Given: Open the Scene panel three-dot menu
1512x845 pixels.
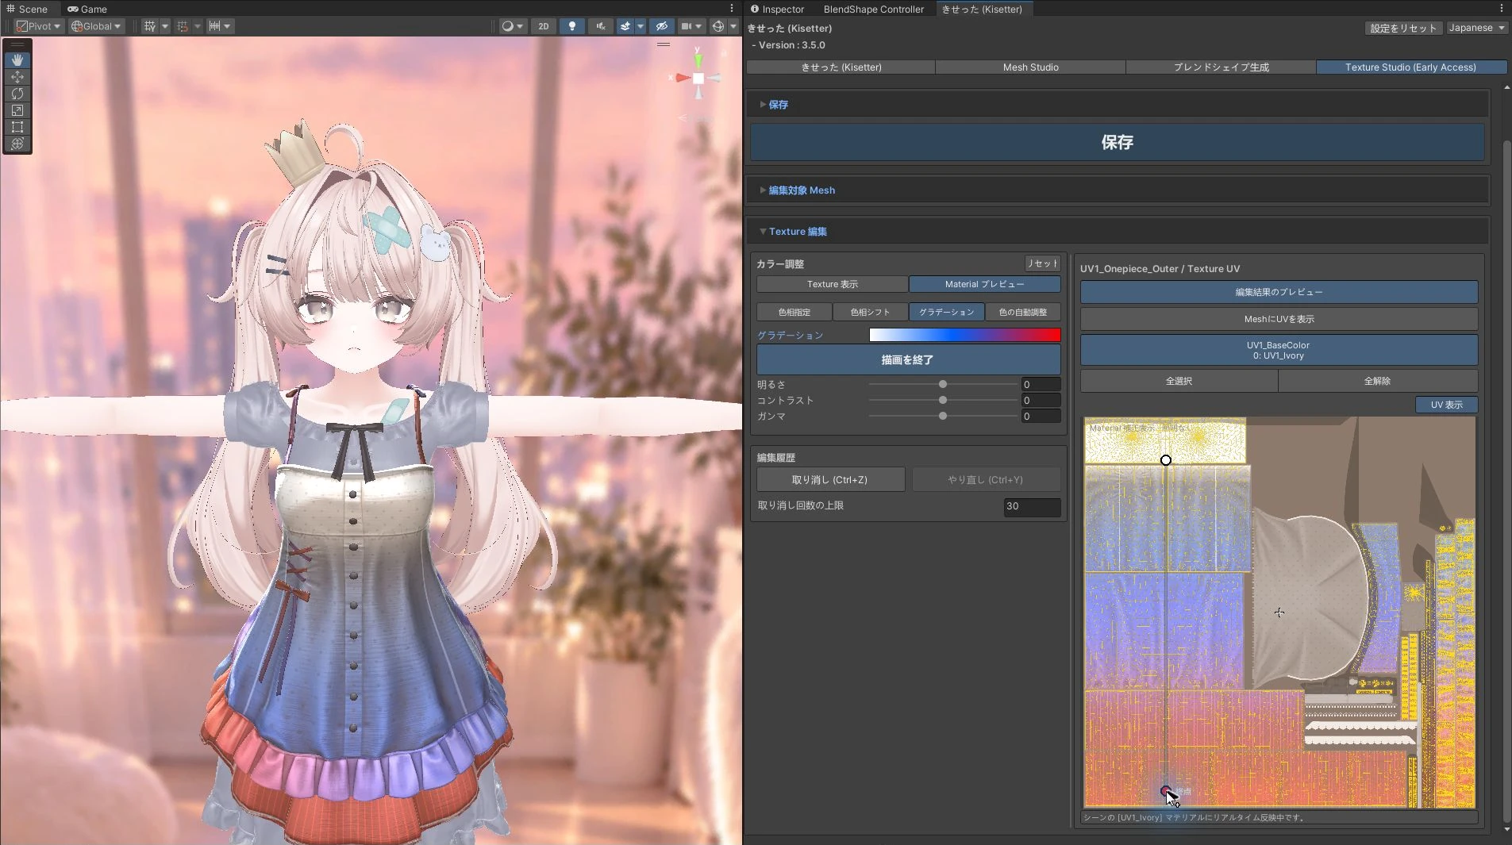Looking at the screenshot, I should click(732, 9).
